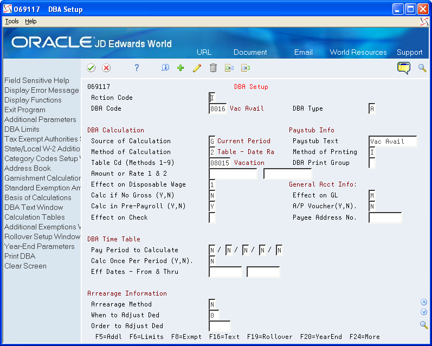The width and height of the screenshot is (432, 346).
Task: Click the Eff Dates From field
Action: point(225,272)
